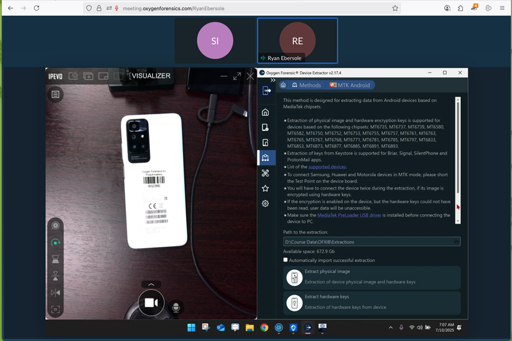Click the path to the extraction field
The height and width of the screenshot is (341, 512).
(365, 242)
